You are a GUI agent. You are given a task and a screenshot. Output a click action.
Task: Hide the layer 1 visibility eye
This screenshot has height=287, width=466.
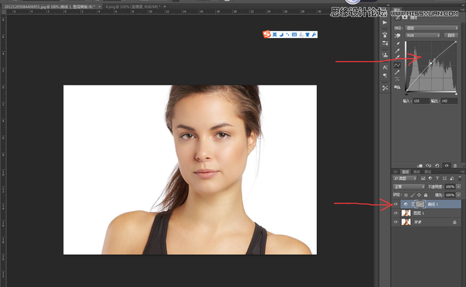(x=395, y=213)
